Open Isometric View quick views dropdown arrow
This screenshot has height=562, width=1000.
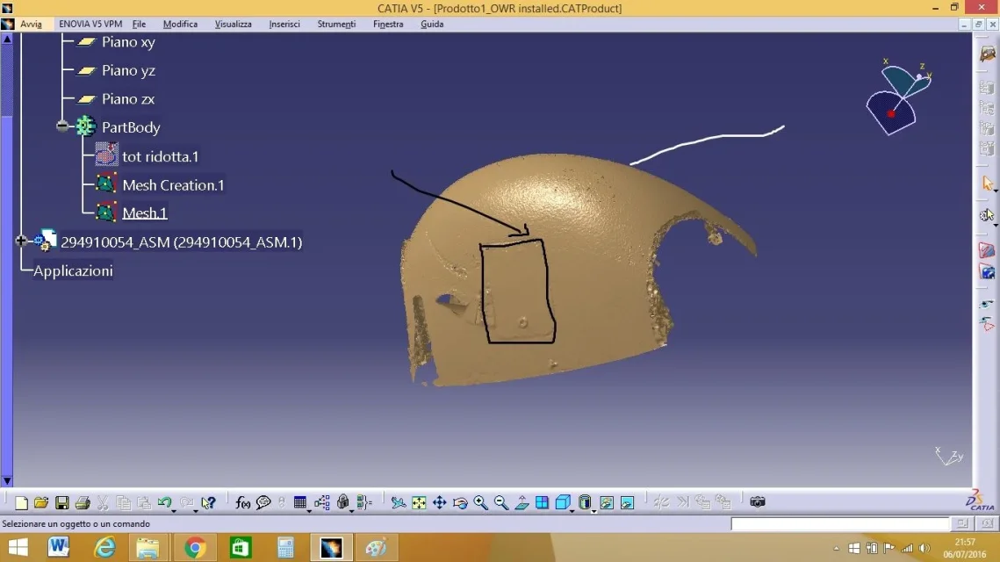(x=572, y=510)
